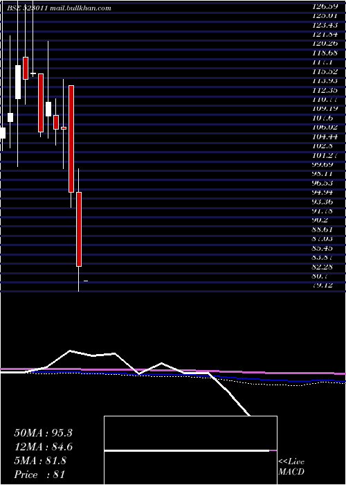Click the 93.36 price axis label

coord(324,201)
